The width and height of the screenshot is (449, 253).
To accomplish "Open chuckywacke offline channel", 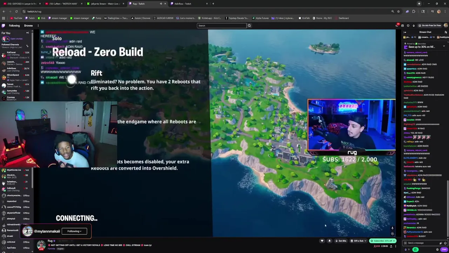I will click(16, 195).
